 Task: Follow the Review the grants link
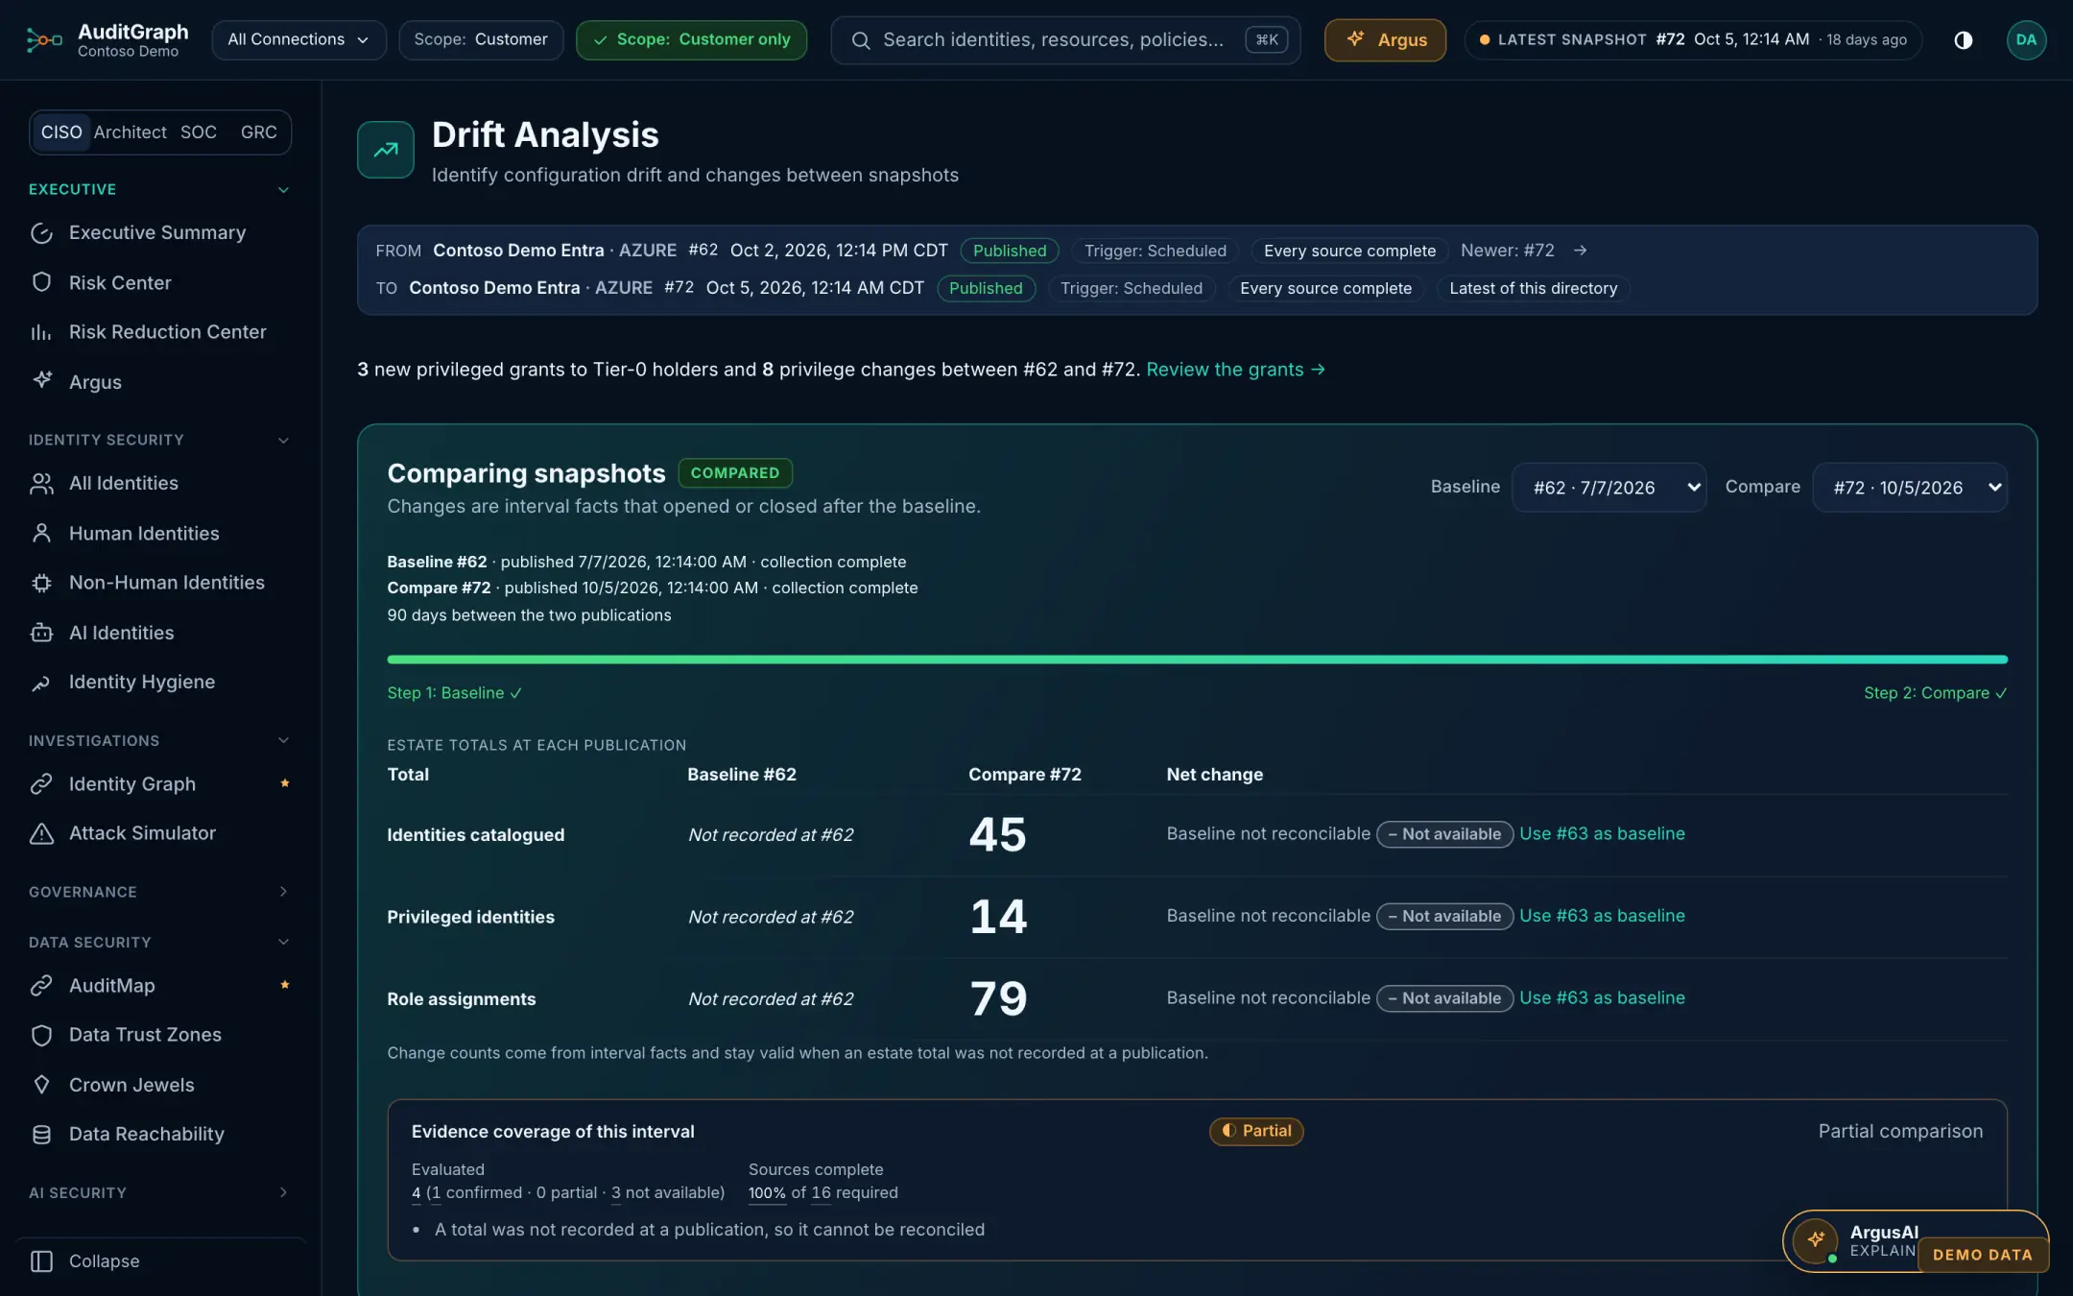(x=1235, y=370)
